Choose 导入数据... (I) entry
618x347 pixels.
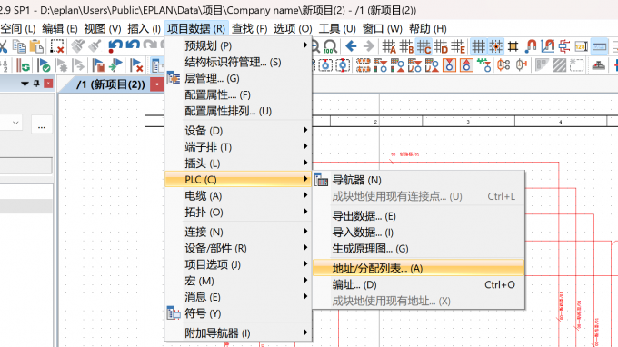click(419, 233)
